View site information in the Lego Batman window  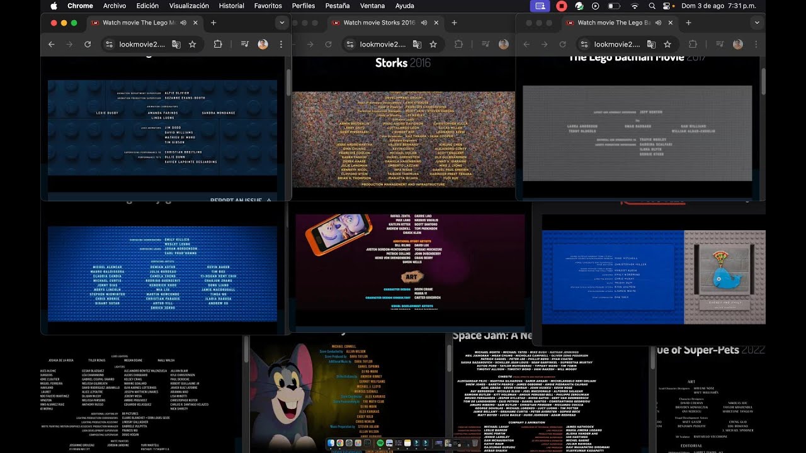584,44
